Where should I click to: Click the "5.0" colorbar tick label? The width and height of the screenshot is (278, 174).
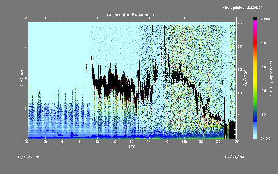264,115
